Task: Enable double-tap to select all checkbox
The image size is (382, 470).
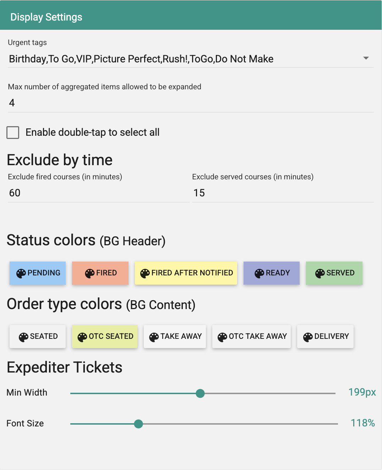Action: click(13, 133)
